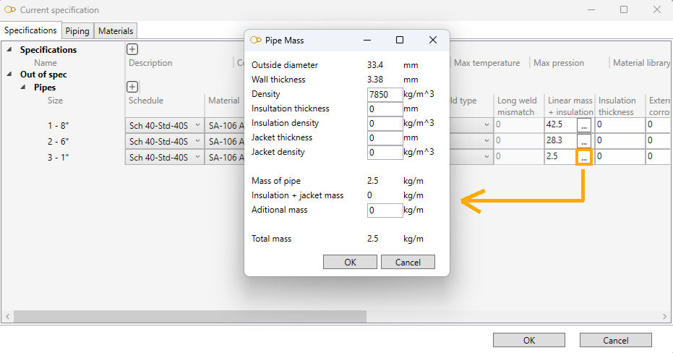Open pipe mass dialog for 2 - 6" row
This screenshot has height=353, width=673.
coord(584,141)
